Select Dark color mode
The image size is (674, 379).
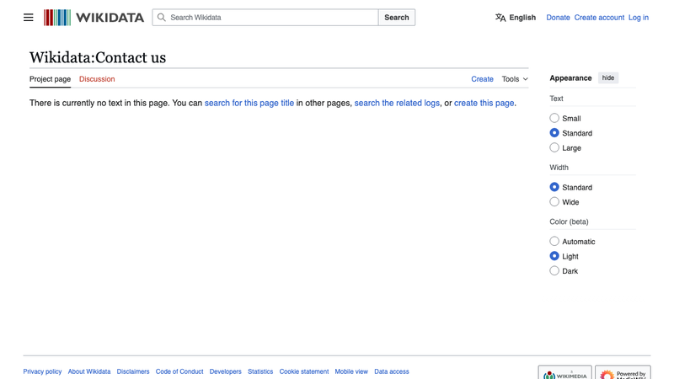pyautogui.click(x=554, y=270)
